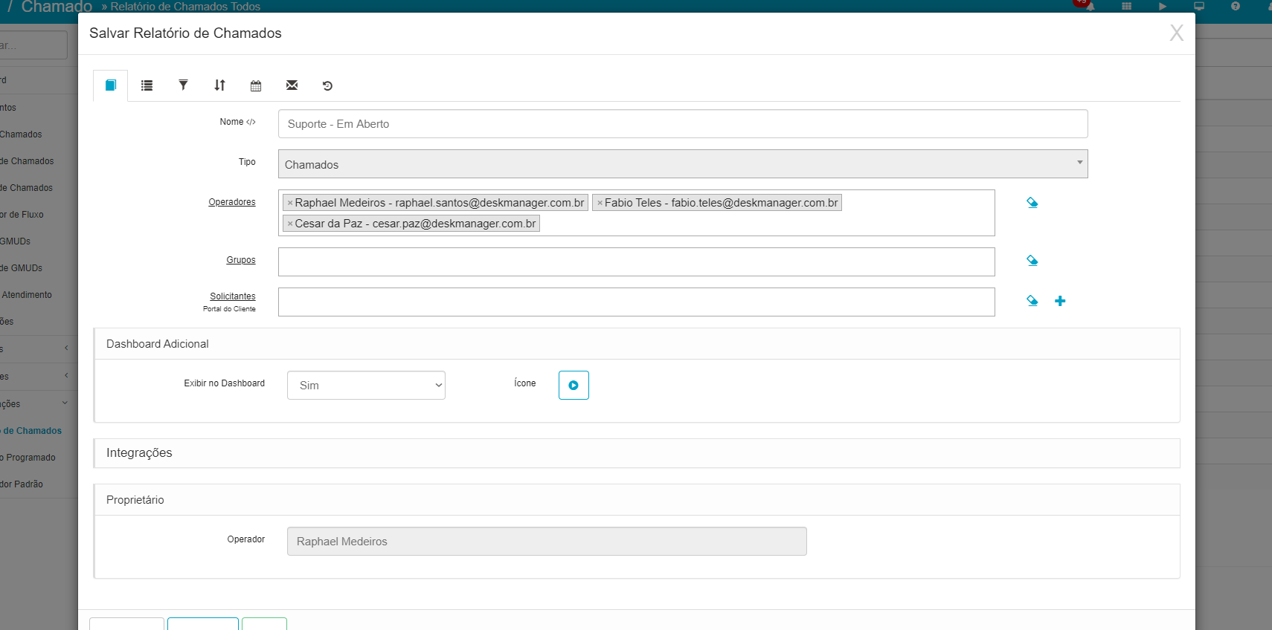The image size is (1272, 630).
Task: Click inside the Solicitantes input field
Action: [x=636, y=302]
